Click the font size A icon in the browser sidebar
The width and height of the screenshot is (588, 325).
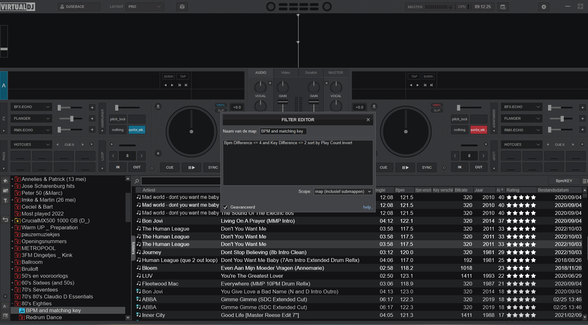click(5, 306)
